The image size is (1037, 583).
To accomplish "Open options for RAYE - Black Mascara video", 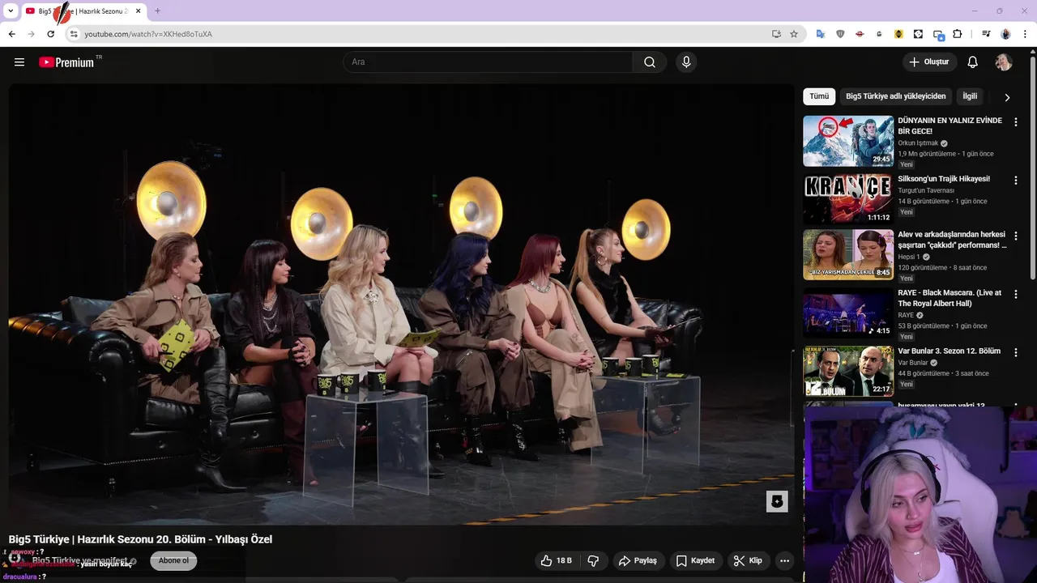I will [1016, 295].
